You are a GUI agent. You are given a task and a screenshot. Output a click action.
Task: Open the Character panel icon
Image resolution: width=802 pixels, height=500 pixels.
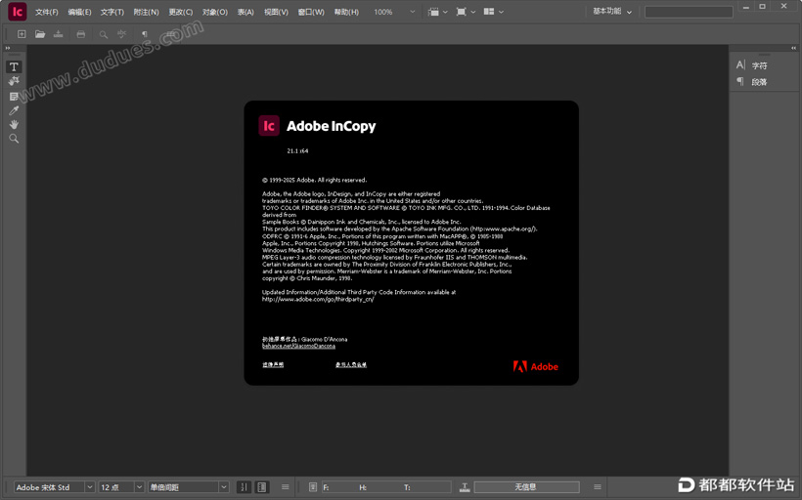(x=740, y=64)
